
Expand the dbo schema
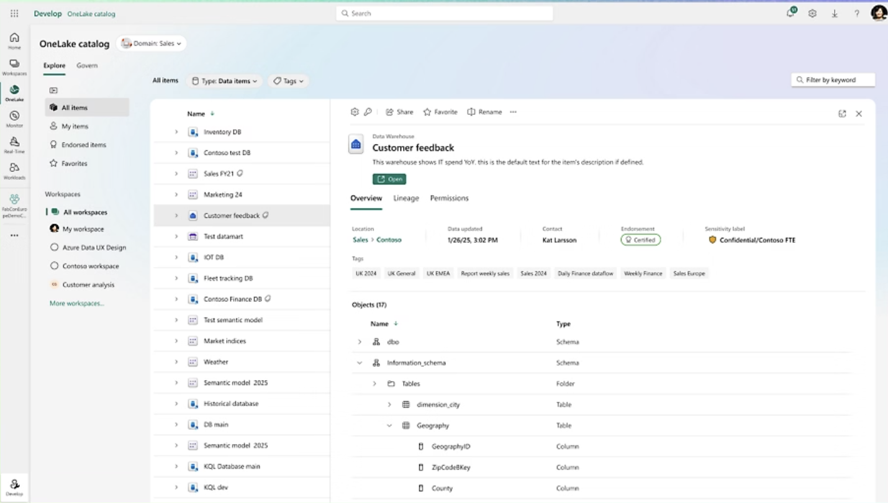(x=360, y=342)
